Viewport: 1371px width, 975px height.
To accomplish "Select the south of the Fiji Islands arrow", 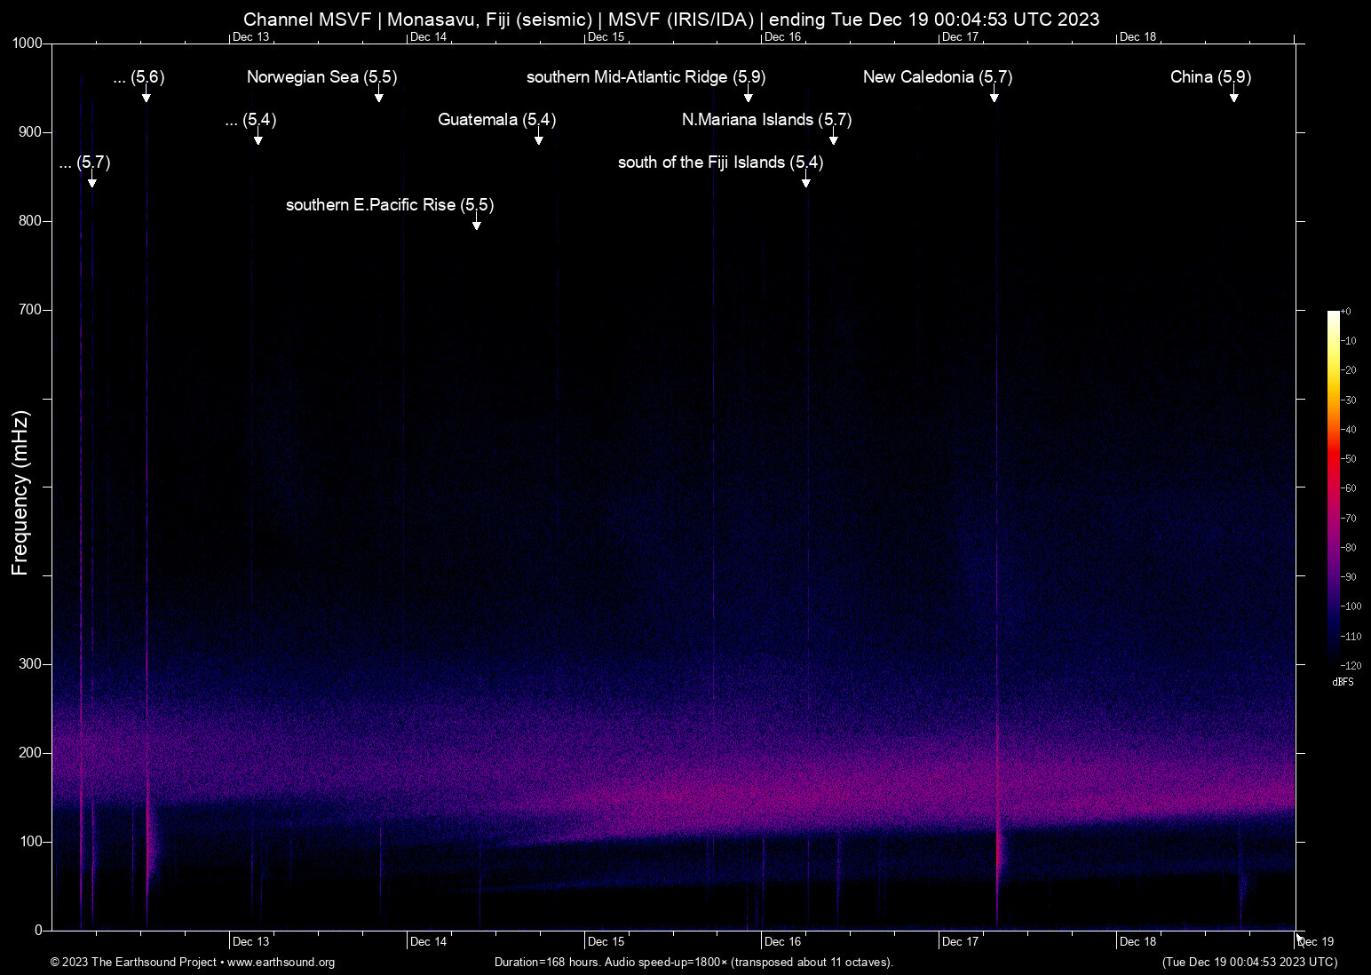I will click(x=806, y=182).
